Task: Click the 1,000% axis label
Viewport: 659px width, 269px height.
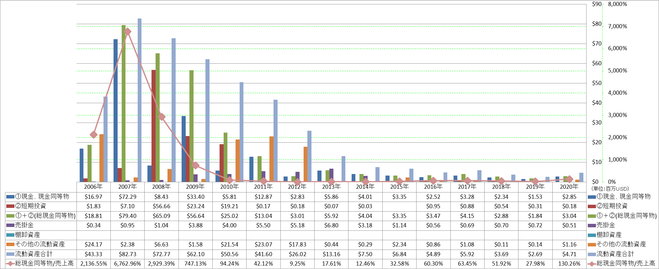Action: click(x=618, y=160)
